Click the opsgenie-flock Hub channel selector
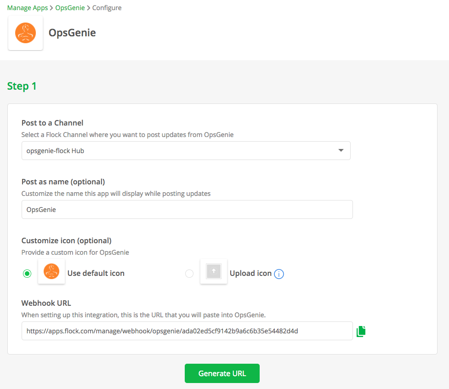The width and height of the screenshot is (449, 389). [x=186, y=151]
